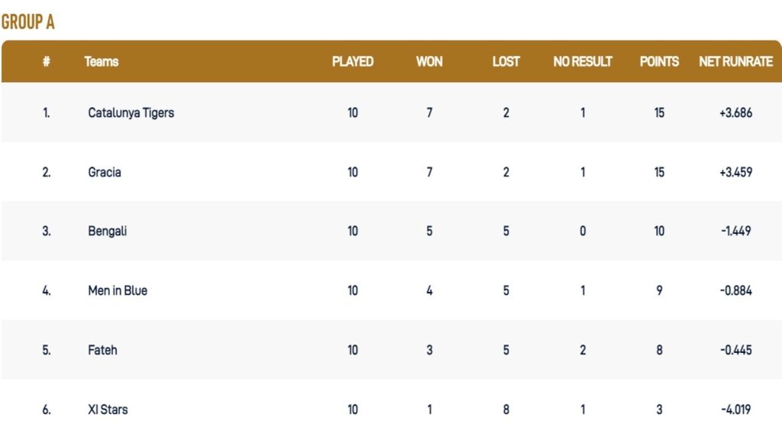This screenshot has width=782, height=440.
Task: Click Bengali's points value of 10
Action: (x=659, y=231)
